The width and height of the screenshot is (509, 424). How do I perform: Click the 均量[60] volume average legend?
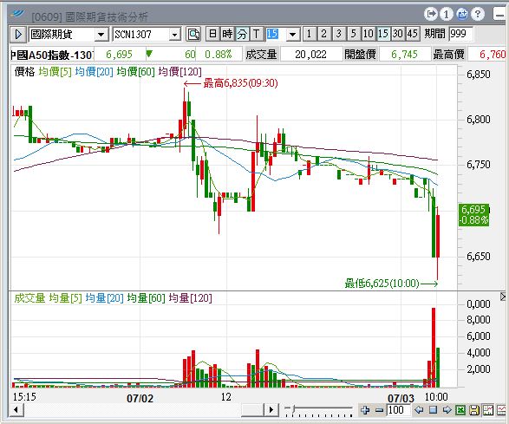tap(146, 297)
